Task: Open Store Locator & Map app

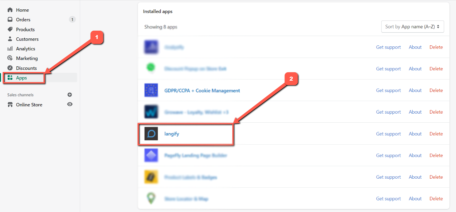Action: pos(186,199)
